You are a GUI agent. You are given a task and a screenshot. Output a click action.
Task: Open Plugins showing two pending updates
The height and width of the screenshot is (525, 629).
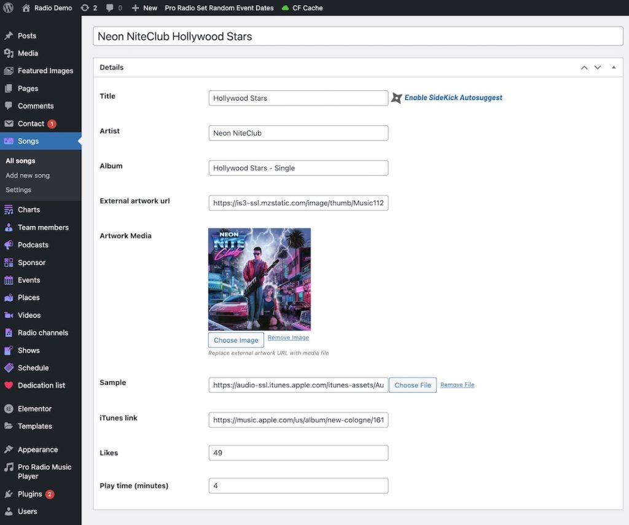(29, 494)
